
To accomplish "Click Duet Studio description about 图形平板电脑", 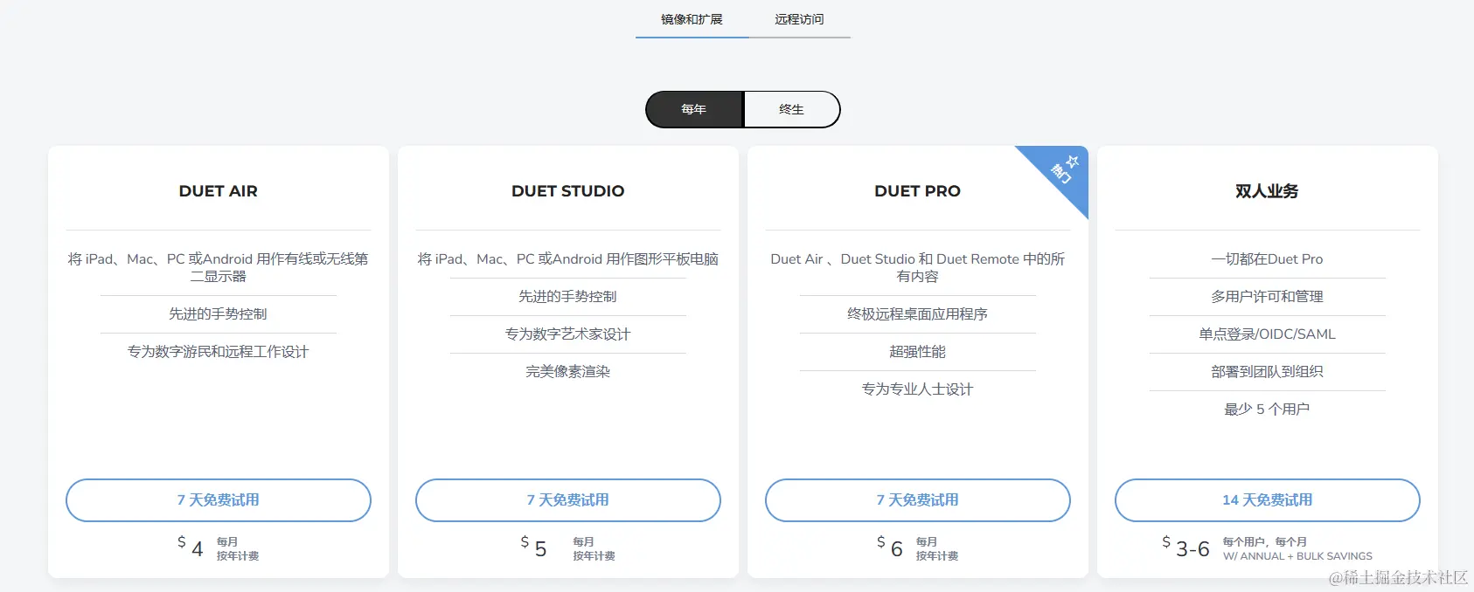I will [x=568, y=259].
